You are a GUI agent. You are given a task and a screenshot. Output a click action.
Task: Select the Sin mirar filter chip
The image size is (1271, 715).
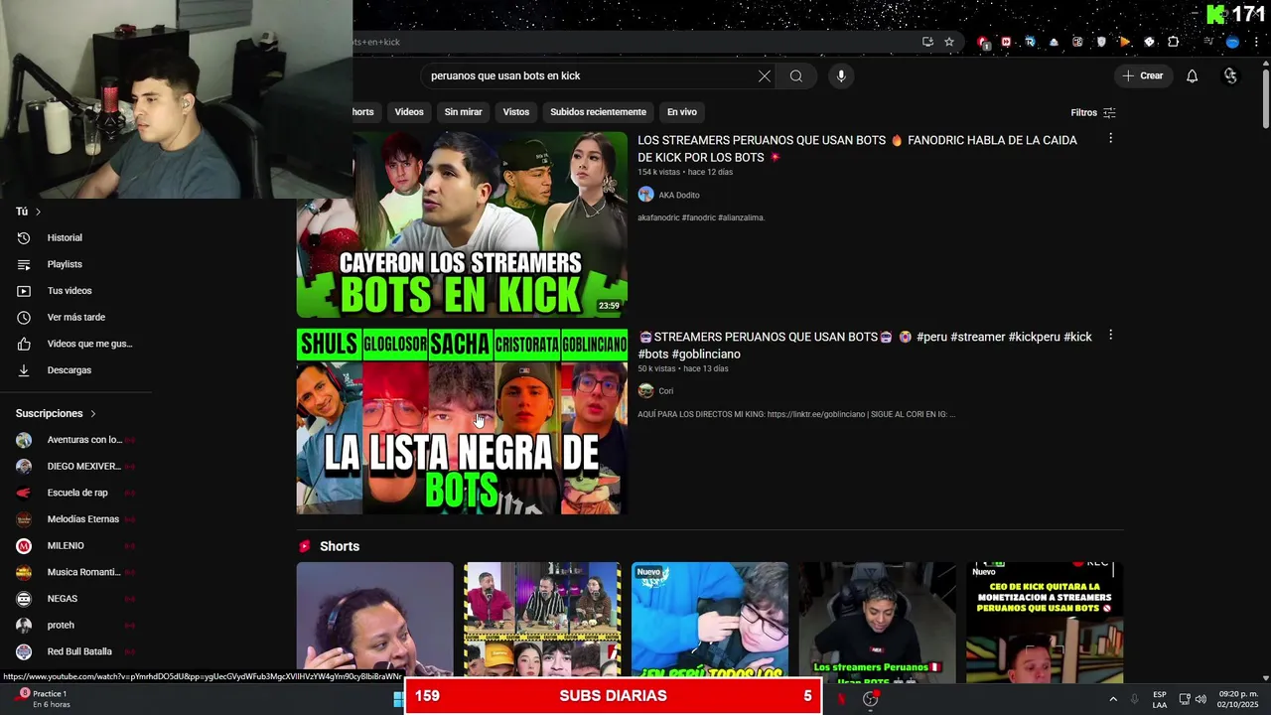(x=463, y=112)
